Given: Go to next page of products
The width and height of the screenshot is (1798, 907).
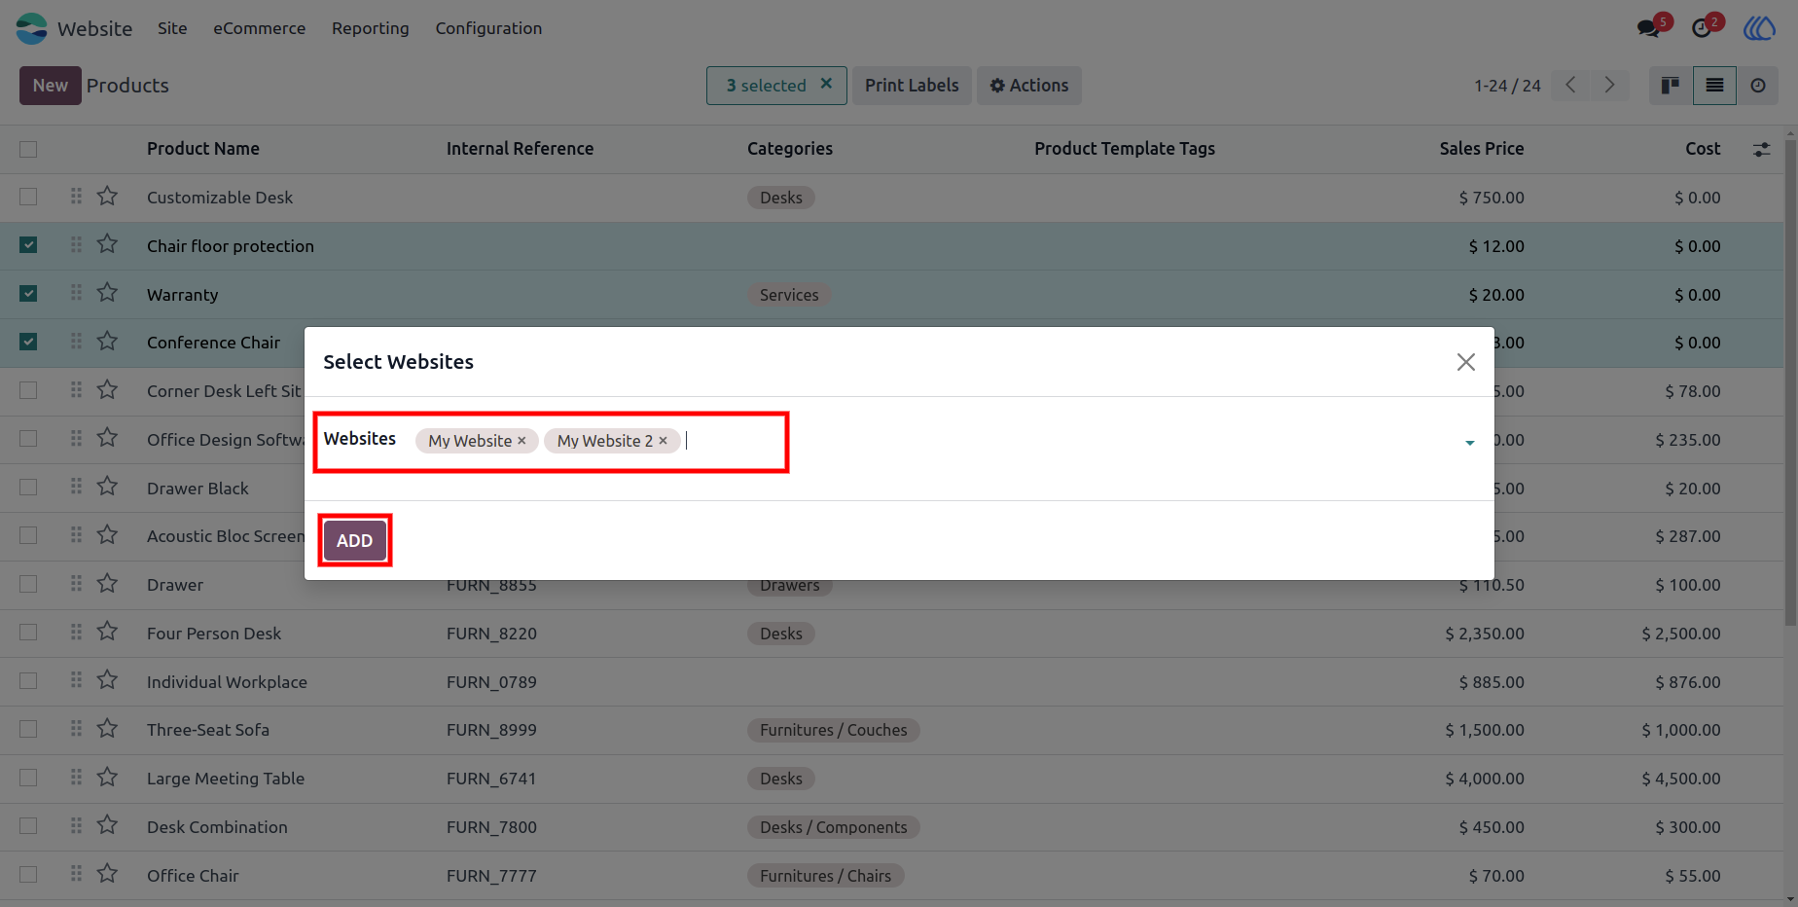Looking at the screenshot, I should (x=1609, y=86).
